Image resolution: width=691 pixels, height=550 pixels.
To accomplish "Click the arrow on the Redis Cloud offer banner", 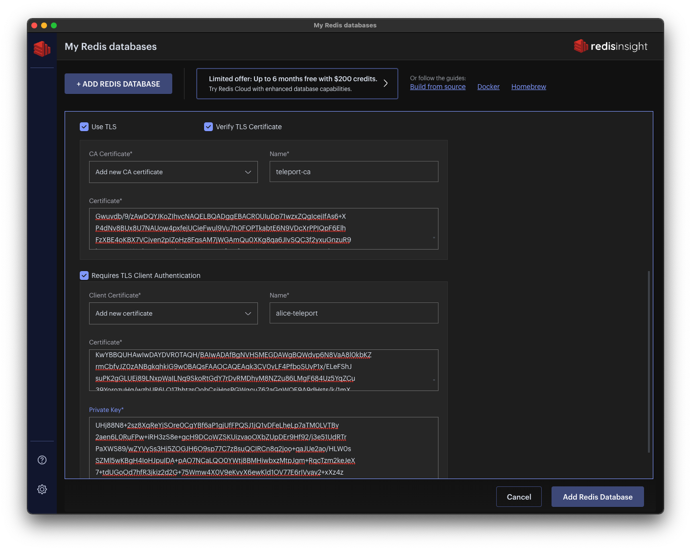I will [x=386, y=83].
